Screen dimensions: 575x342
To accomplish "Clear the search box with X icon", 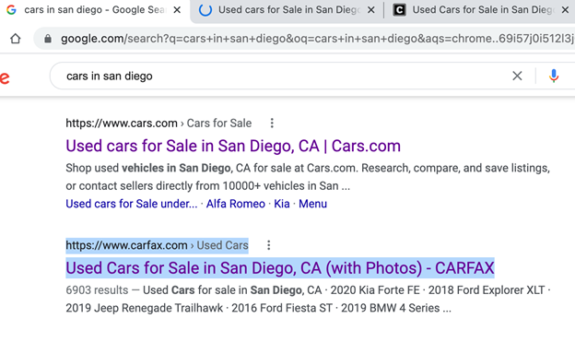I will coord(517,76).
